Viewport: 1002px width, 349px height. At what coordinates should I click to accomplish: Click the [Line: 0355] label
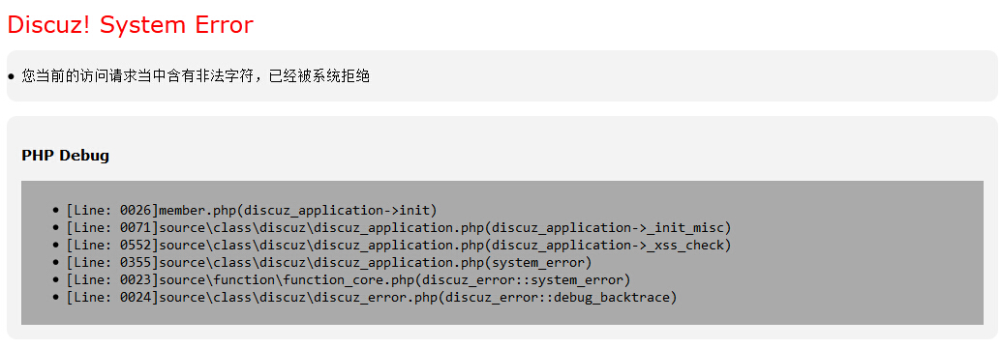(x=112, y=262)
